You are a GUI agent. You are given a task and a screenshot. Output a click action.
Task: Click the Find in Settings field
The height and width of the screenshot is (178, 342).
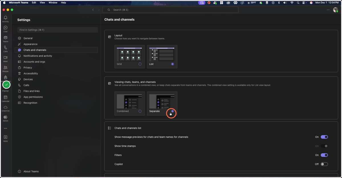(58, 30)
